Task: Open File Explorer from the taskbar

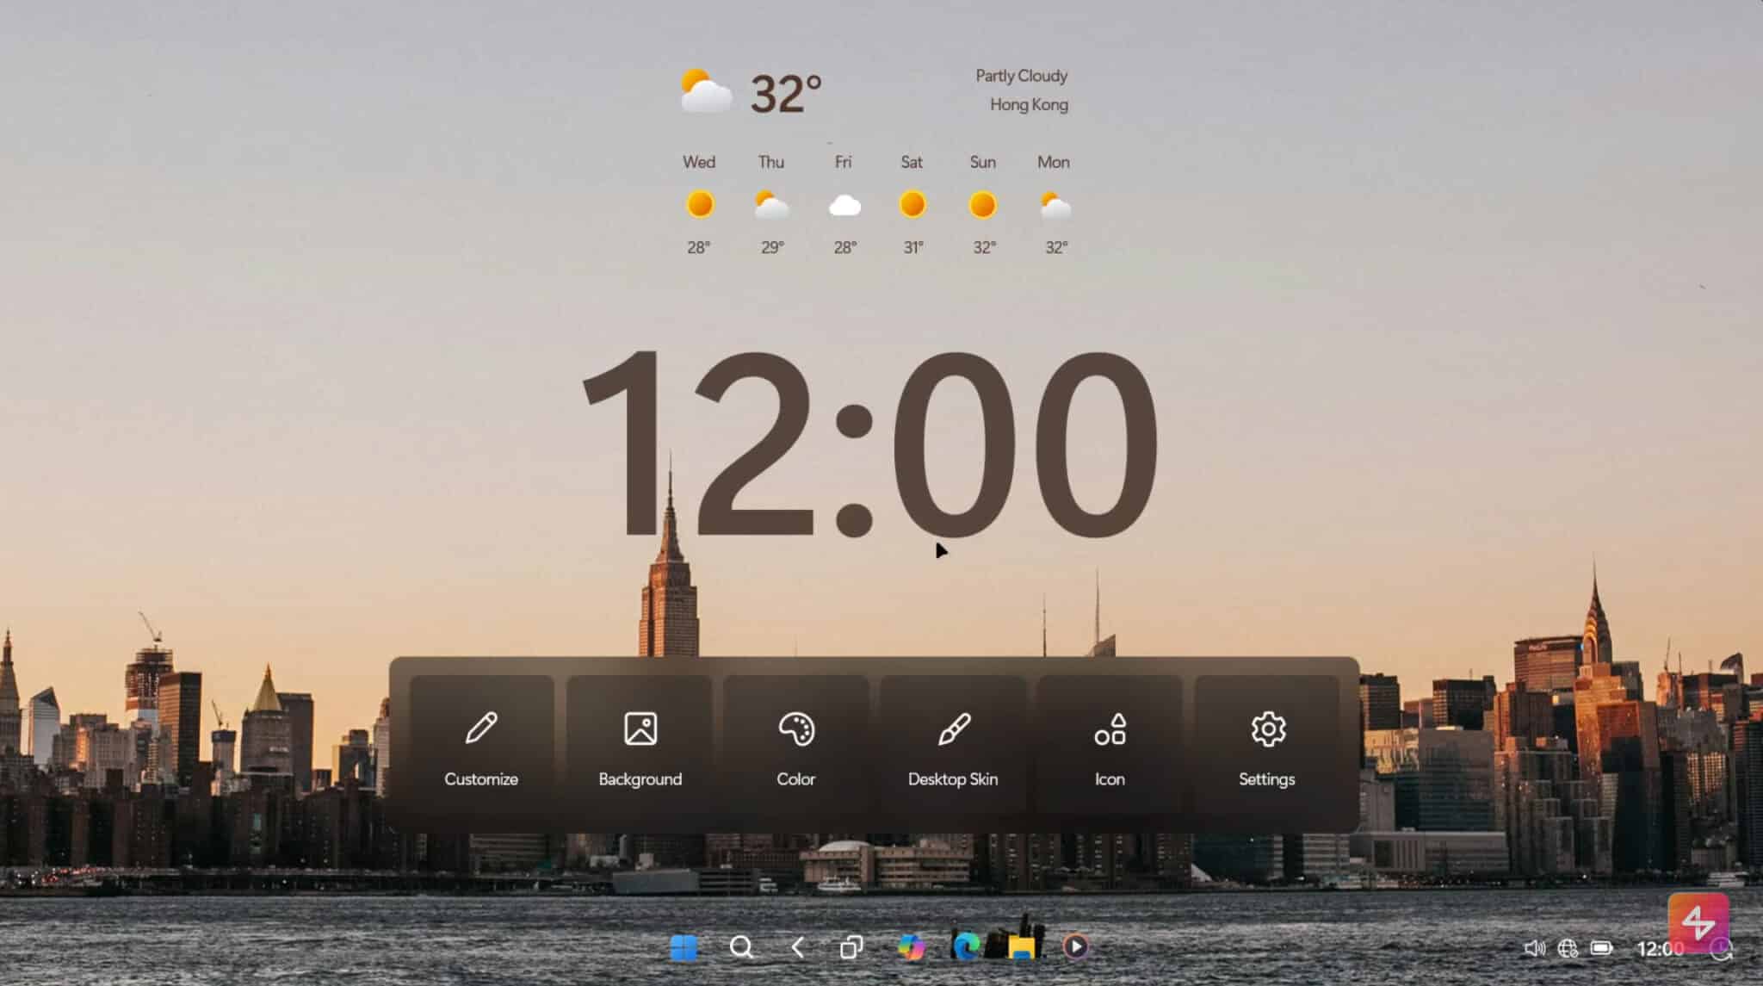Action: pos(1020,946)
